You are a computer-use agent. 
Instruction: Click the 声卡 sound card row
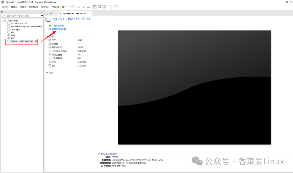coord(71,62)
